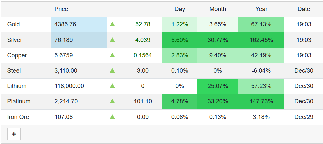The image size is (323, 144).
Task: Click the green up arrow in Lithium row
Action: click(x=112, y=86)
